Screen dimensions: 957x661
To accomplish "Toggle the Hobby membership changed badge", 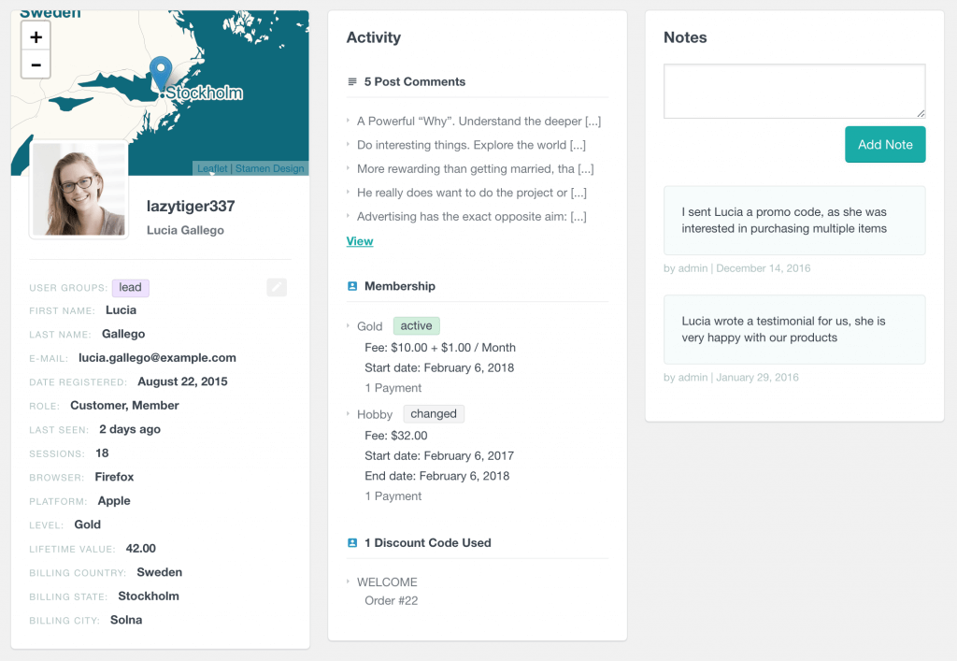I will pyautogui.click(x=434, y=413).
